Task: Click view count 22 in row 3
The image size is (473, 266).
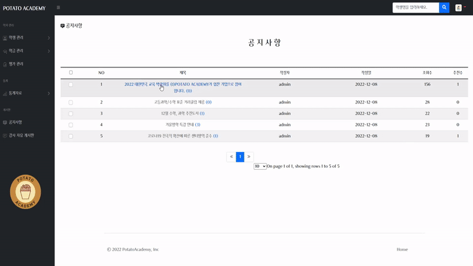Action: pos(427,113)
